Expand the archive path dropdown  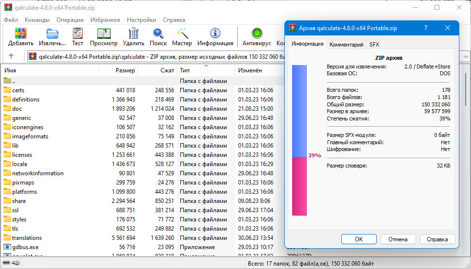pos(465,56)
